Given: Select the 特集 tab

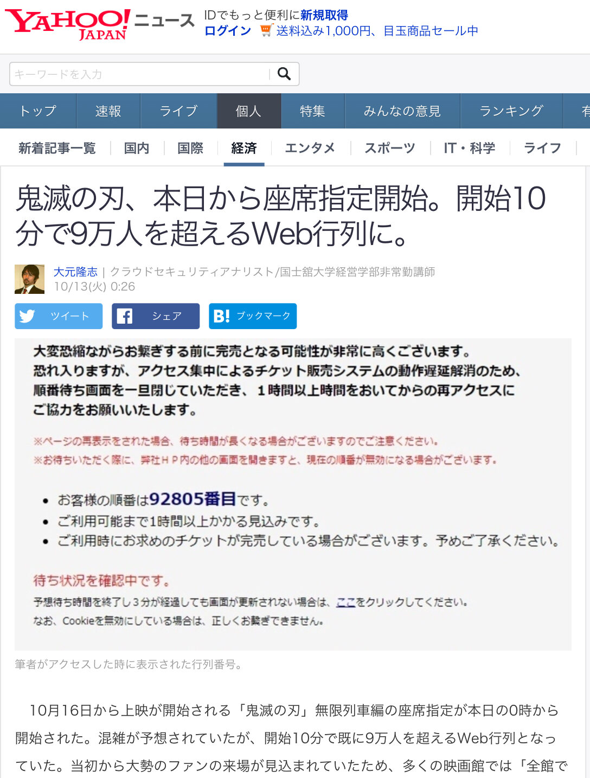Looking at the screenshot, I should click(312, 111).
